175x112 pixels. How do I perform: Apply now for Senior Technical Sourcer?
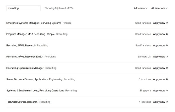(x=160, y=79)
